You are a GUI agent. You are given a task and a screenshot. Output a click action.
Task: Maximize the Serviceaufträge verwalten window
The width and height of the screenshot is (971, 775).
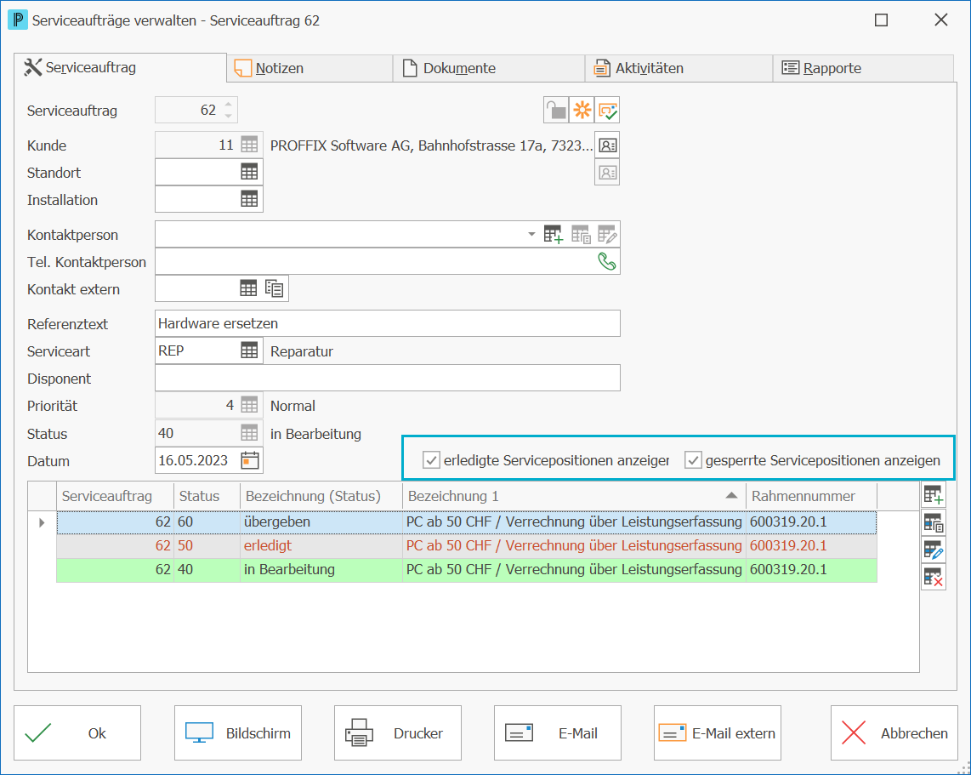tap(881, 20)
